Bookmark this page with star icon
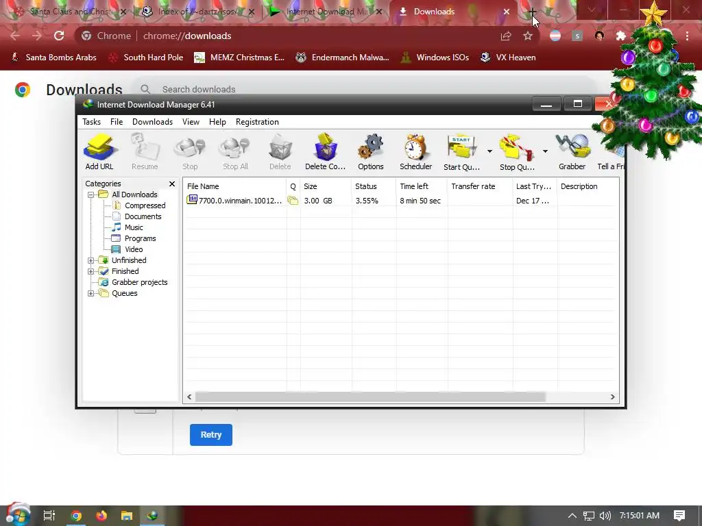Screen dimensions: 702x526 pyautogui.click(x=528, y=36)
